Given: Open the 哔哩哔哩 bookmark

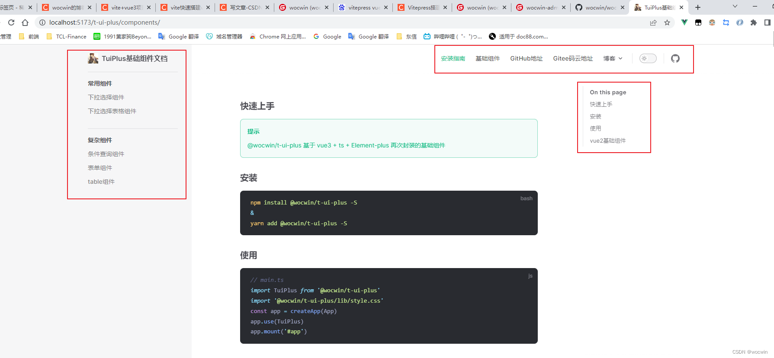Looking at the screenshot, I should (x=453, y=37).
